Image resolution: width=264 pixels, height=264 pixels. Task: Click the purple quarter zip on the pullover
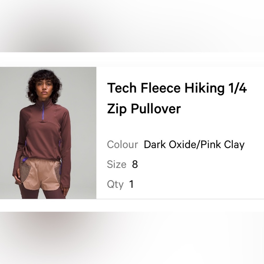[x=43, y=112]
